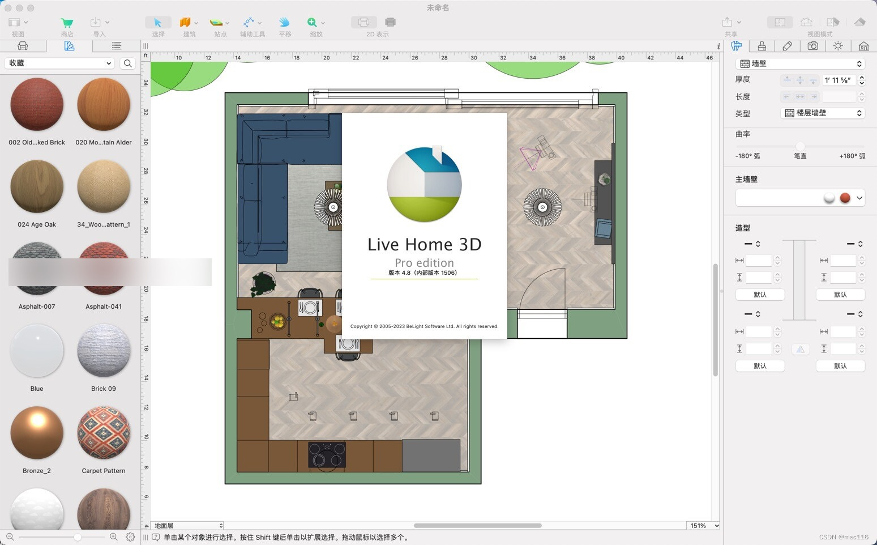Open the stamp materials inspector tab
877x545 pixels.
762,46
